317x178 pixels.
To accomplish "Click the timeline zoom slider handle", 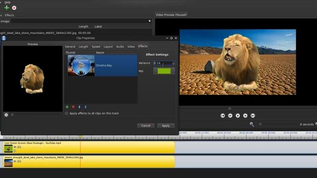I will [x=261, y=124].
